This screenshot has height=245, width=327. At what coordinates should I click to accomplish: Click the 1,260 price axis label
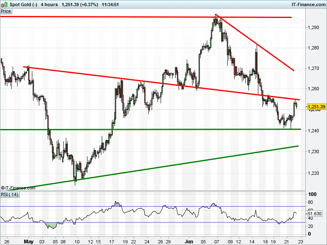[314, 89]
